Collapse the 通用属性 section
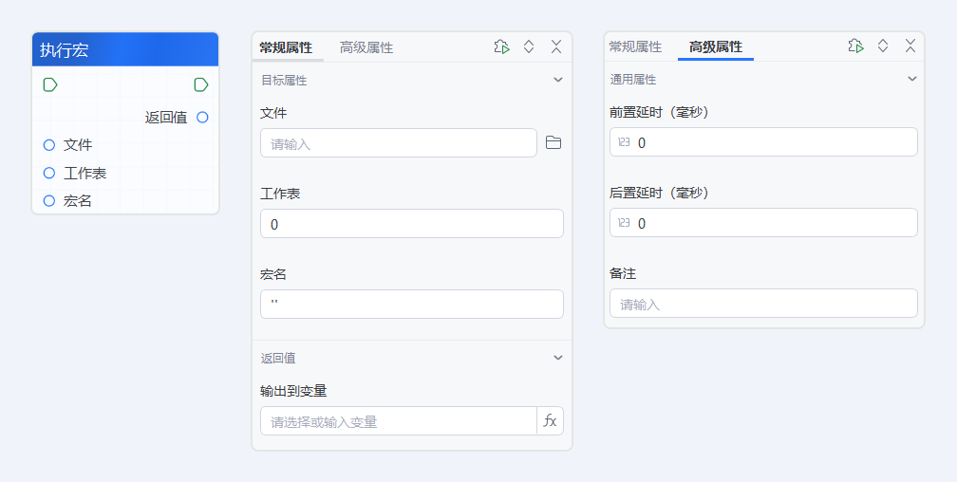Viewport: 957px width, 482px height. click(x=911, y=79)
